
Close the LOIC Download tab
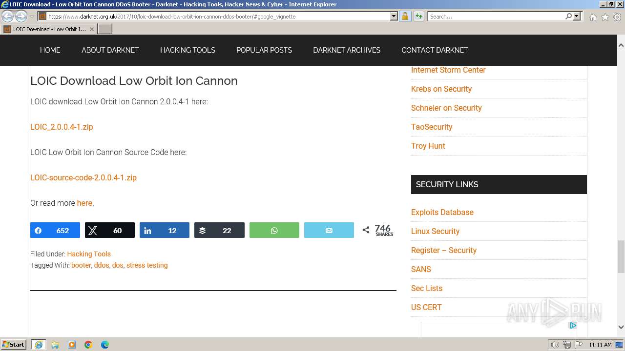tap(91, 29)
